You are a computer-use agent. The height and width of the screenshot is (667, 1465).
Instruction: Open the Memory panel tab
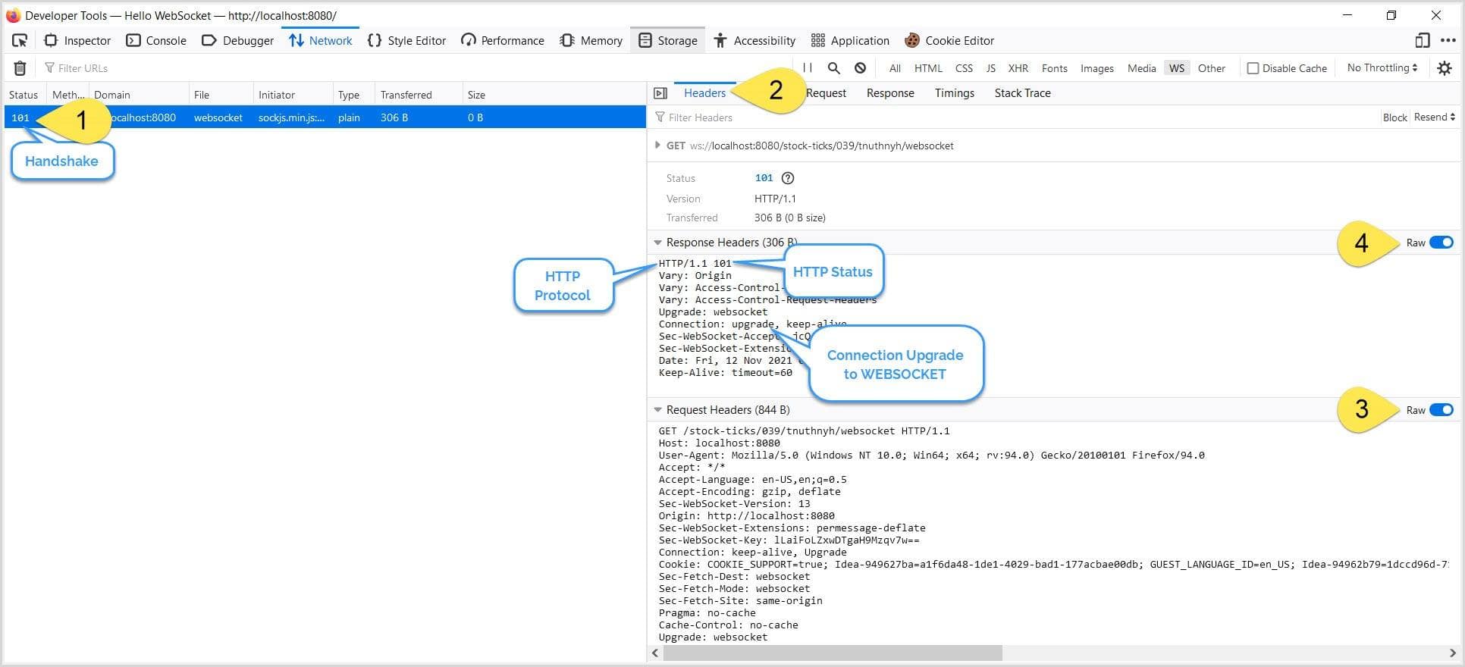click(591, 41)
